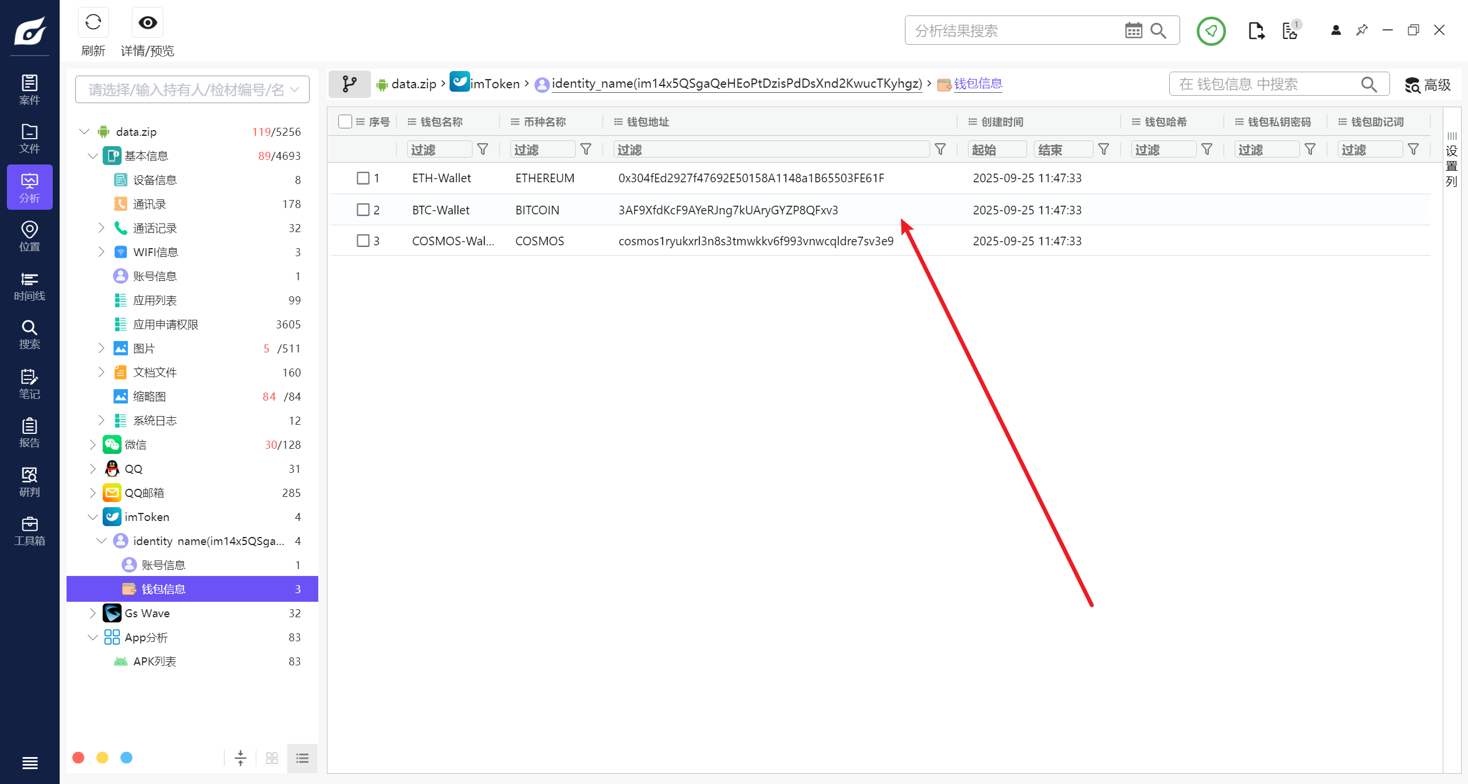Check the ETH-Wallet row checkbox

[x=363, y=178]
